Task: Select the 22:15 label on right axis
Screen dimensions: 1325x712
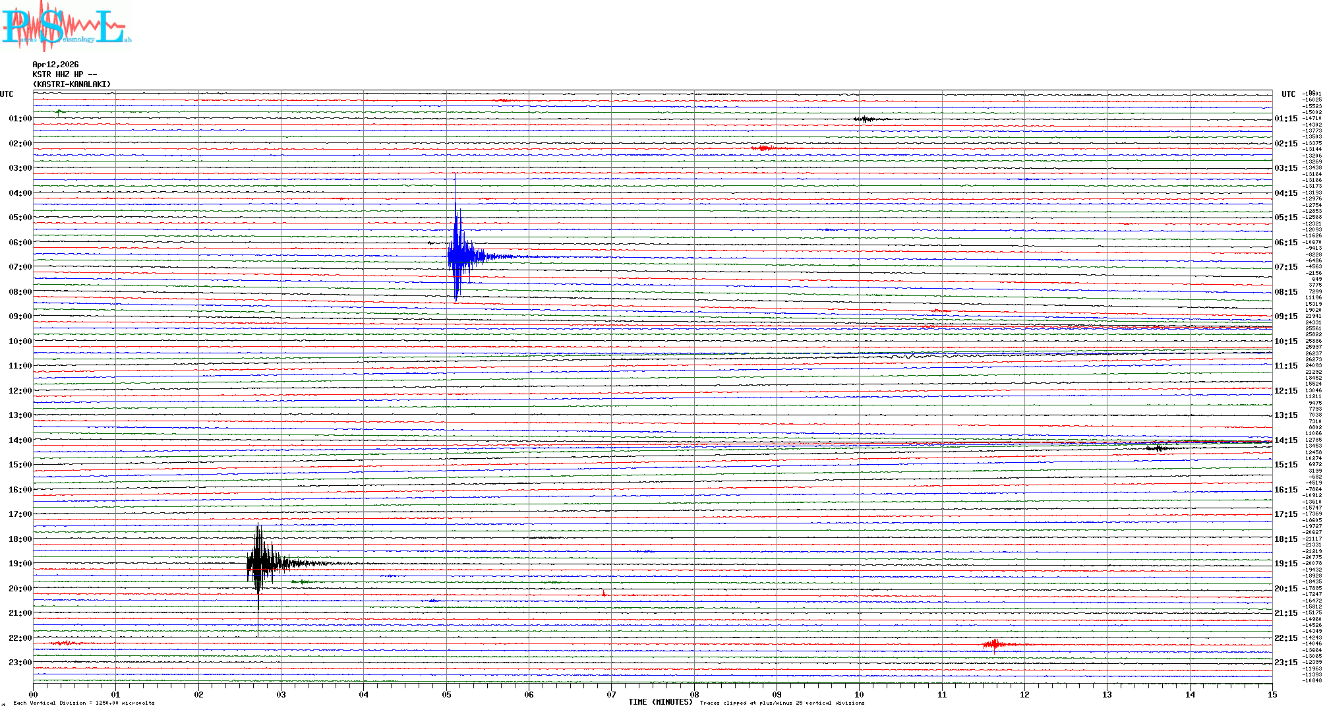Action: click(x=1285, y=638)
